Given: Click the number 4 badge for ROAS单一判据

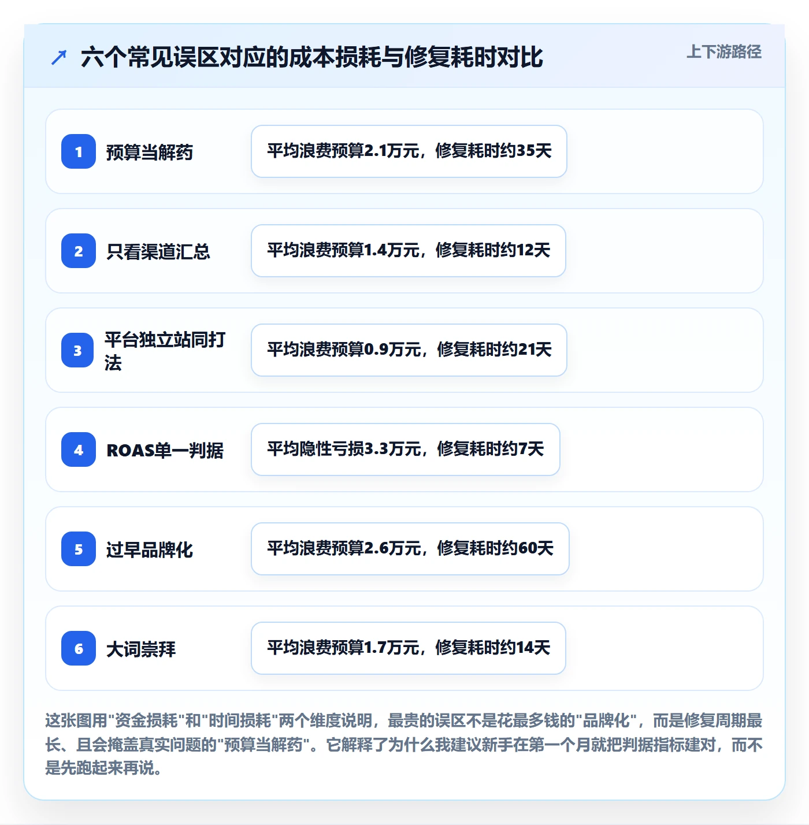Looking at the screenshot, I should click(79, 449).
